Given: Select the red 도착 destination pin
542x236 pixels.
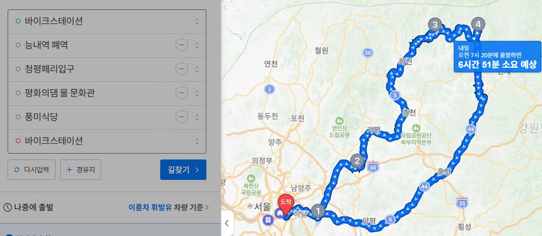Looking at the screenshot, I should [x=286, y=205].
